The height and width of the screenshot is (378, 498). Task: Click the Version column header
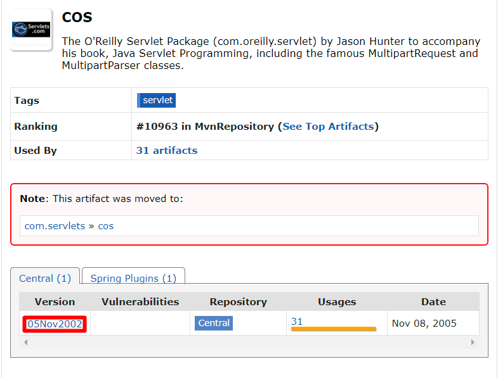pos(55,301)
